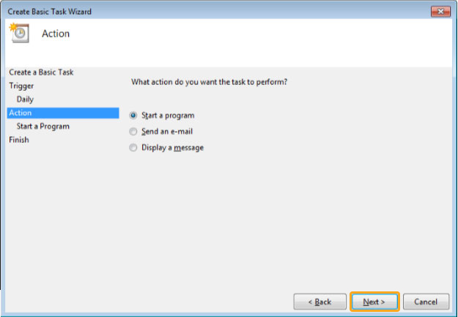Open the Start a Program sub-step
The width and height of the screenshot is (458, 317).
click(x=43, y=127)
